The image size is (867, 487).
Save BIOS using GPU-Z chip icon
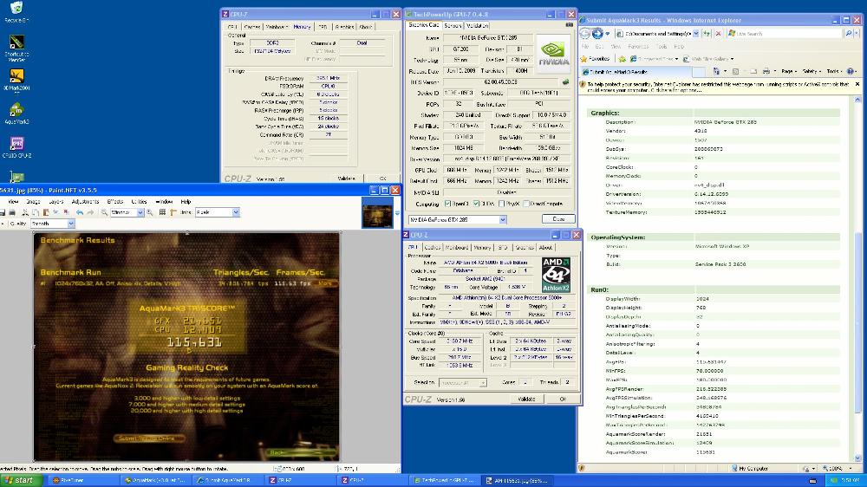(x=565, y=82)
